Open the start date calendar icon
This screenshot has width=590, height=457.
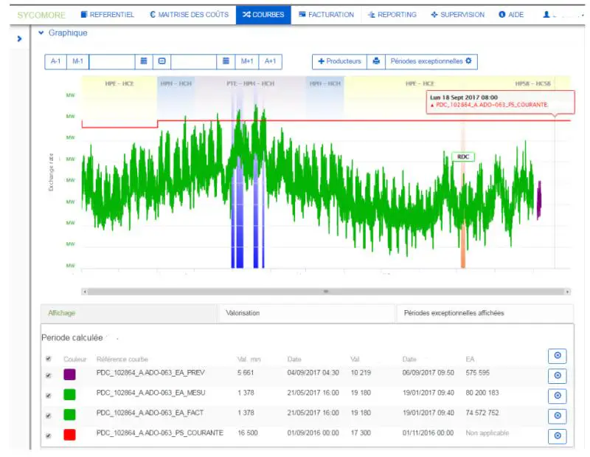coord(144,61)
